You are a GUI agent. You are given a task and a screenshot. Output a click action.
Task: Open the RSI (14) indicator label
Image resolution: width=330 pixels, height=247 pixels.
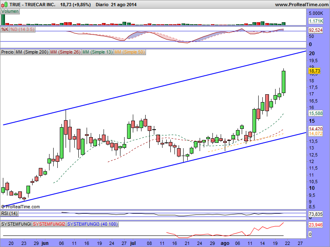9,214
